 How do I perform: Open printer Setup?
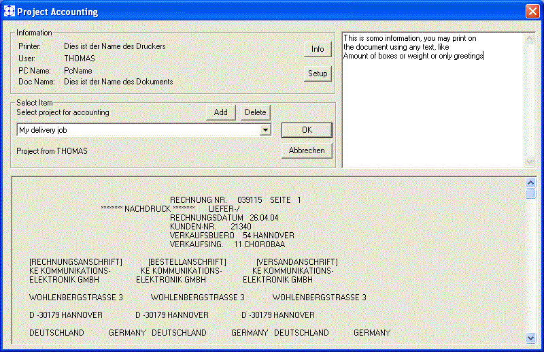click(318, 74)
